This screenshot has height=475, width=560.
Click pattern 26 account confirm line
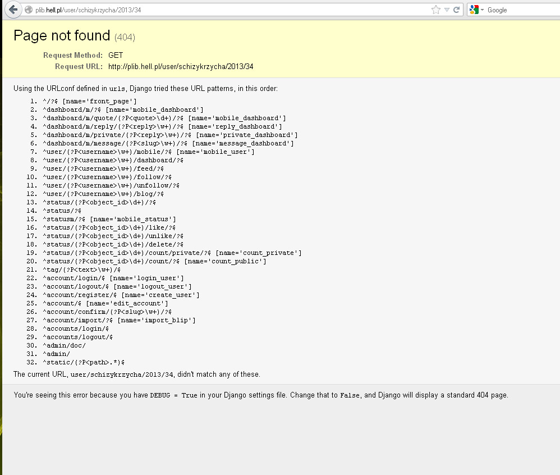tap(107, 312)
